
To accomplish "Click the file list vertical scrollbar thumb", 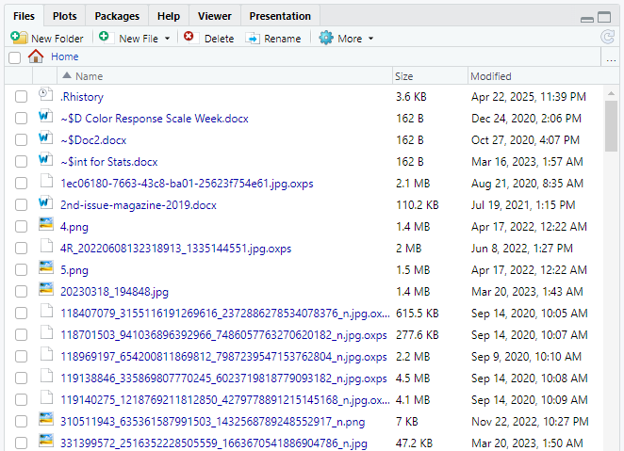I will [611, 126].
